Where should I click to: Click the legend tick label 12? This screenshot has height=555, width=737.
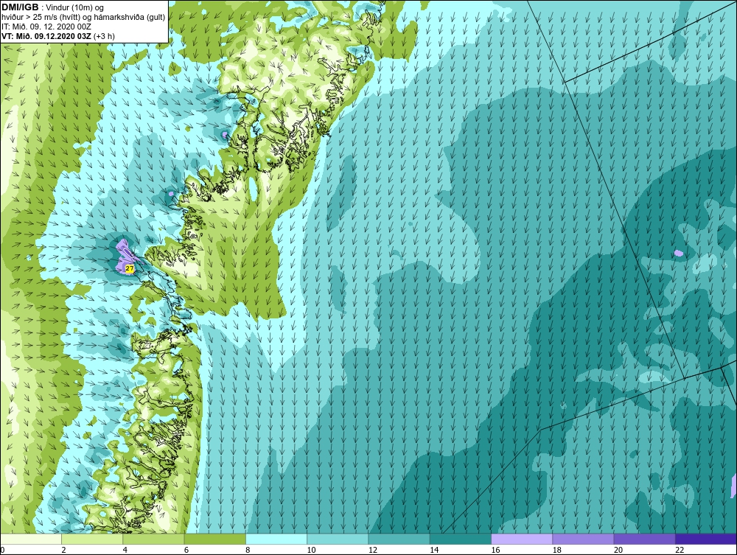coord(373,551)
